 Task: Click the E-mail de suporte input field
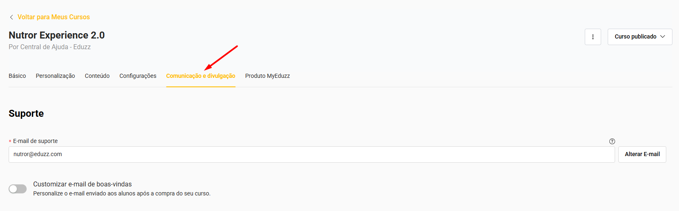[x=311, y=154]
